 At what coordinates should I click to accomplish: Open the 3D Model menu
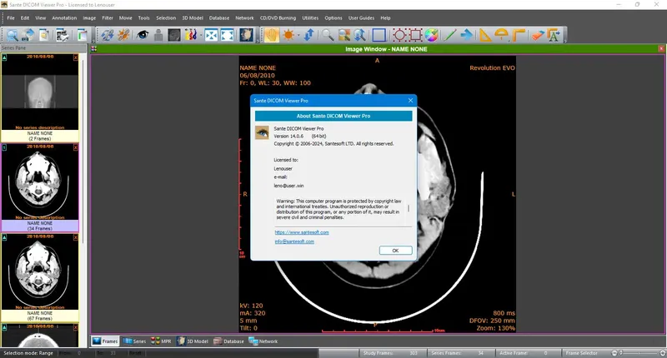192,17
